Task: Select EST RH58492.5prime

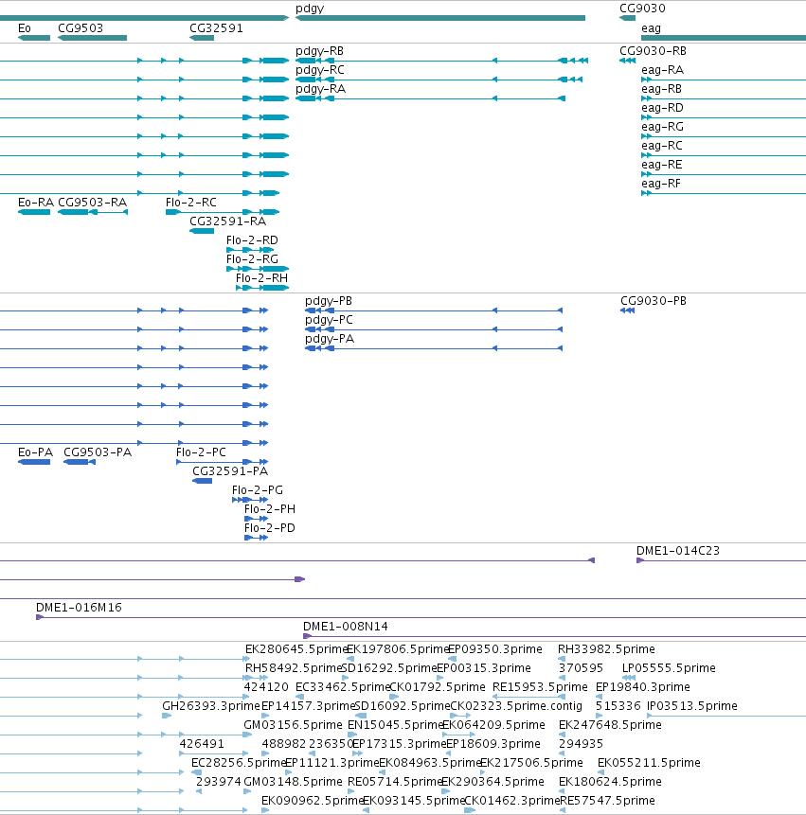Action: tap(294, 668)
